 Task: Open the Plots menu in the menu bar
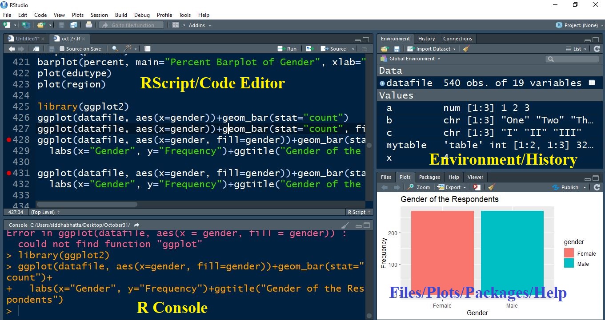[78, 15]
